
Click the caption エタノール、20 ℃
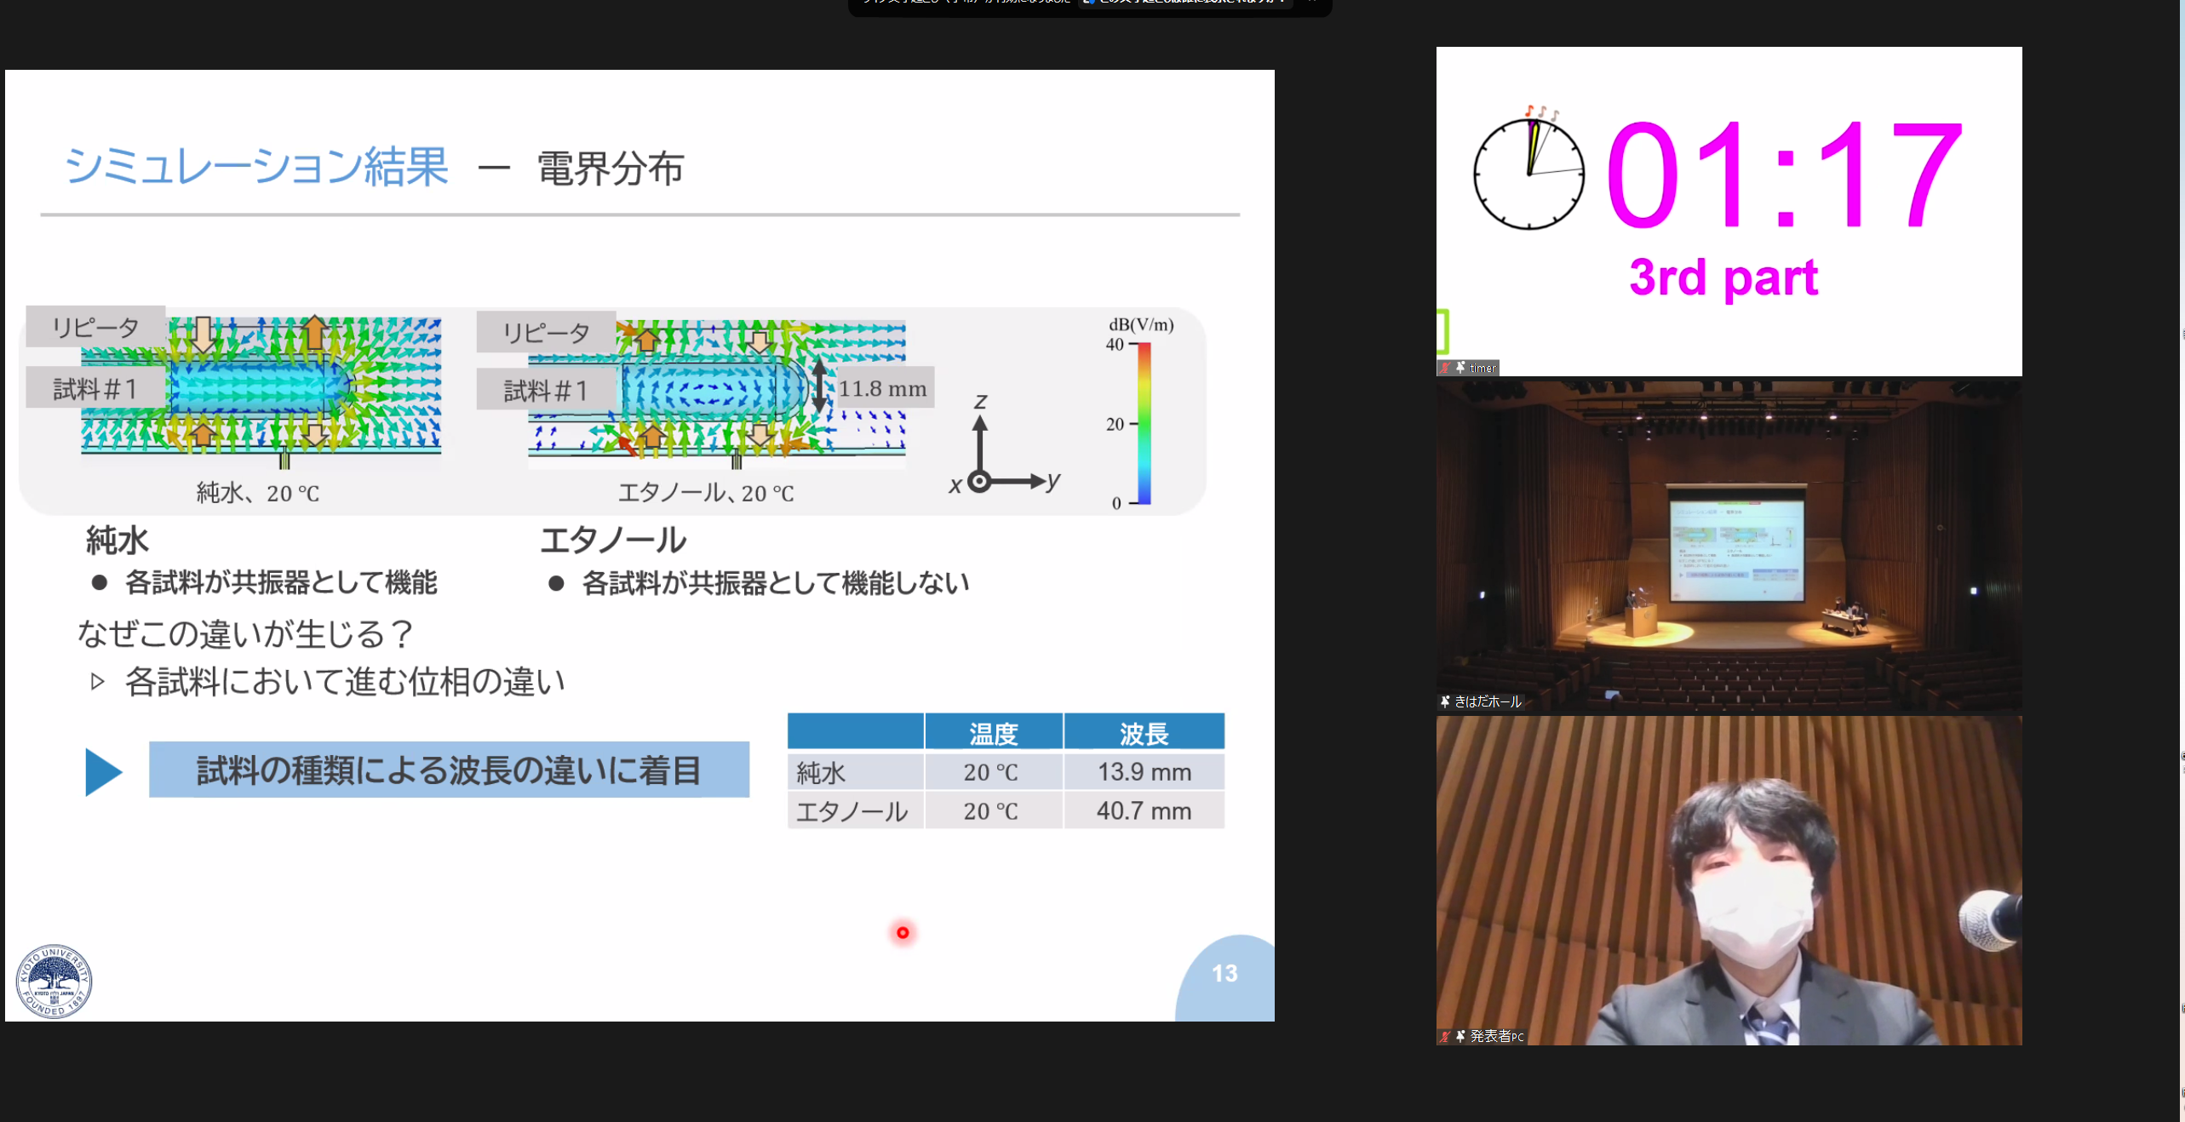[x=706, y=493]
